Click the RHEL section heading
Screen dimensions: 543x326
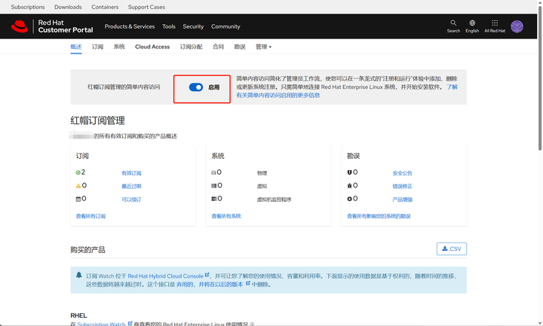tap(78, 315)
